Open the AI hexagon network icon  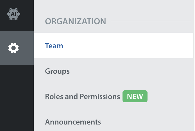pyautogui.click(x=13, y=14)
